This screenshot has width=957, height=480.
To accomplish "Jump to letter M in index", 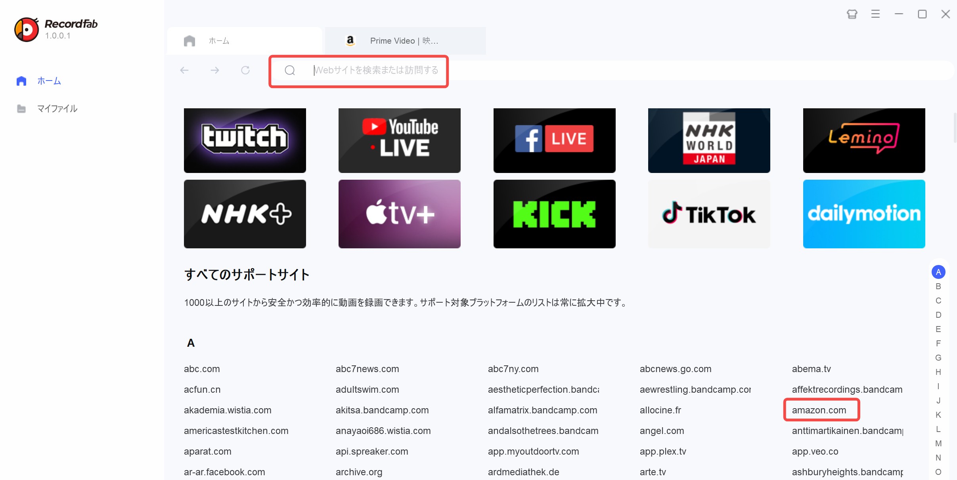I will (938, 444).
